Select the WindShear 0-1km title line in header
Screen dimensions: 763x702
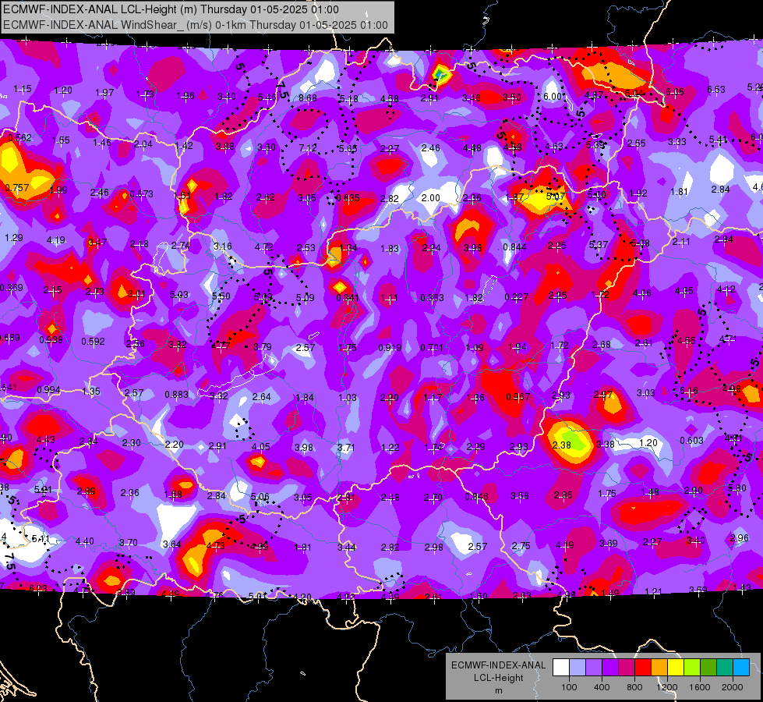click(196, 25)
